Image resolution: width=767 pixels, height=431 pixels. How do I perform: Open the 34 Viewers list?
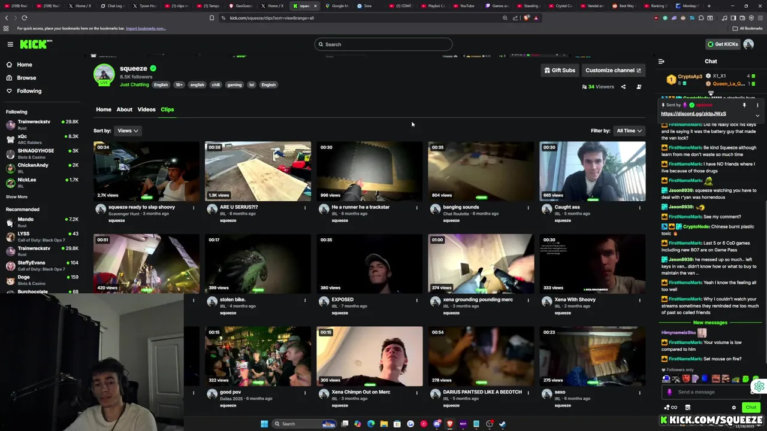(x=598, y=87)
